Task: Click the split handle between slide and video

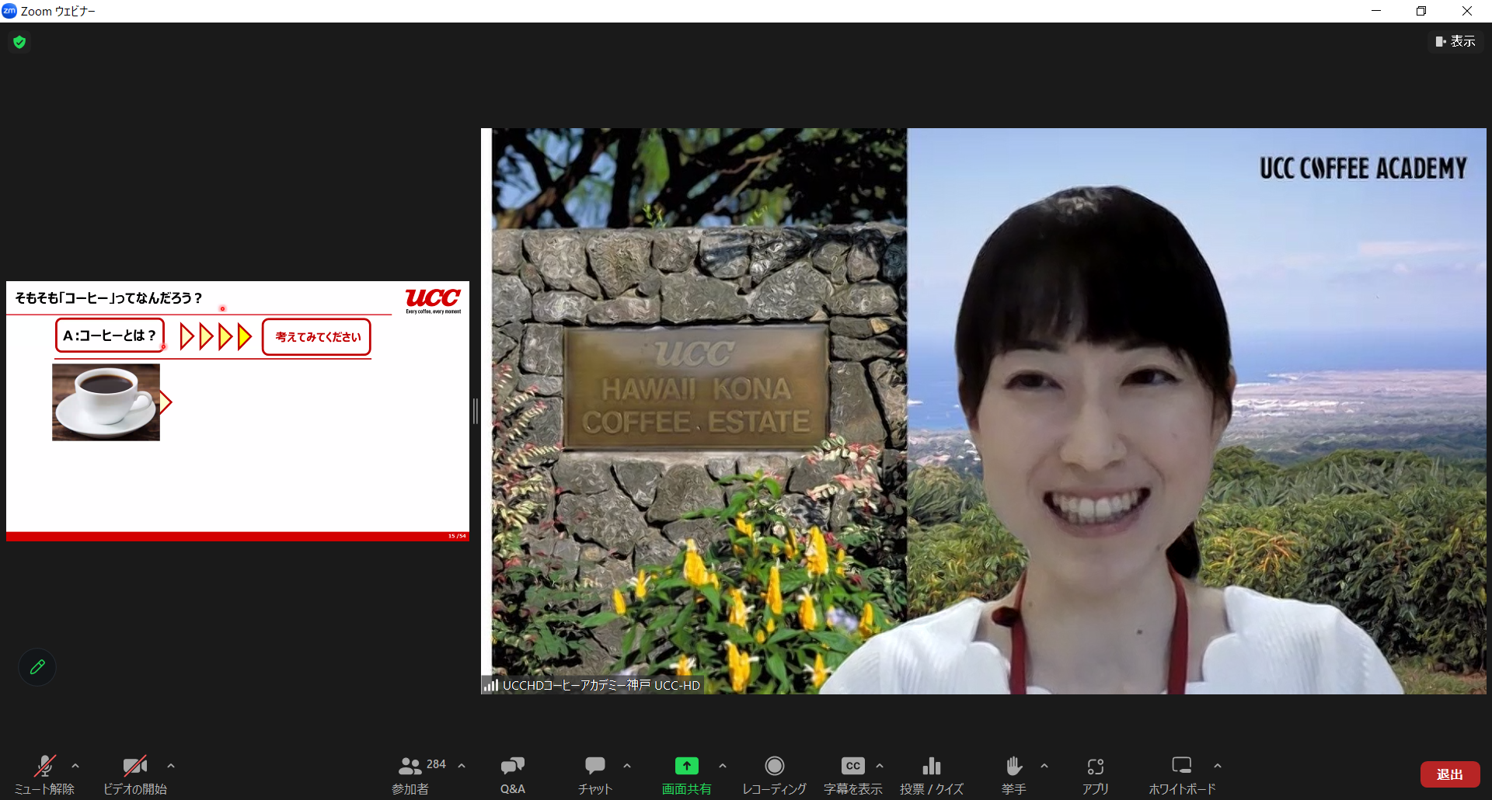Action: click(x=475, y=411)
